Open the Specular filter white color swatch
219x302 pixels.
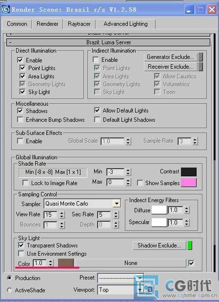pyautogui.click(x=159, y=223)
